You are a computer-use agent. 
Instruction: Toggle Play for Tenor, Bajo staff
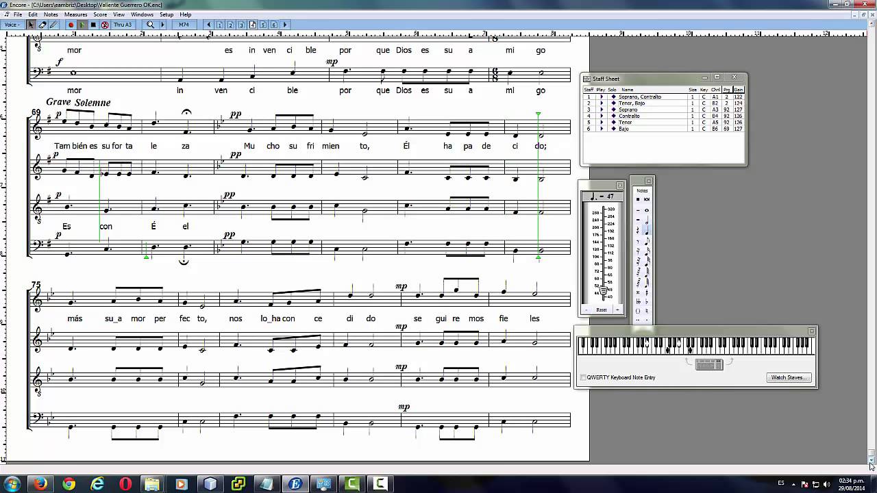(602, 103)
